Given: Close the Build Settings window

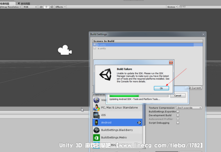Looking at the screenshot, I should (x=203, y=34).
